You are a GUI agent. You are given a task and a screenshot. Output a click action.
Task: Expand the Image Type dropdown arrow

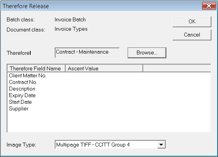(161, 145)
